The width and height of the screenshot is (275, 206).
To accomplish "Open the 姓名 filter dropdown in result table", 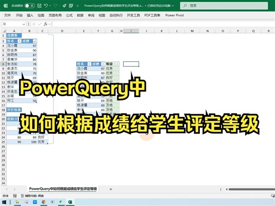I will coord(89,64).
